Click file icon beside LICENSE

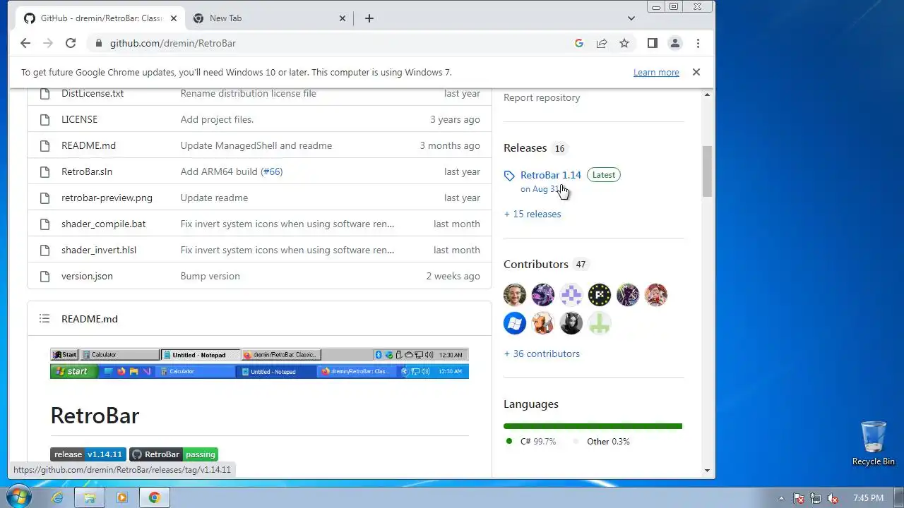[x=45, y=119]
